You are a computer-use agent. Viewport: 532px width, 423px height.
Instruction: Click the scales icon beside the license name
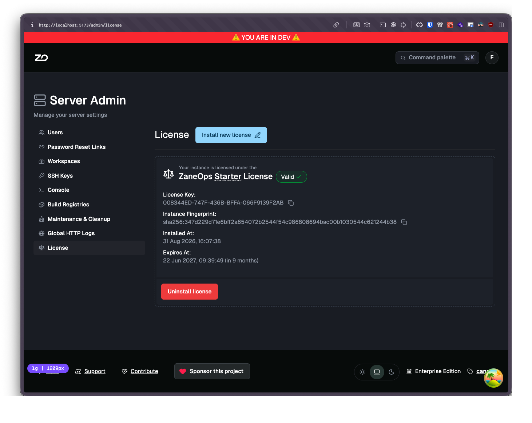(x=168, y=174)
